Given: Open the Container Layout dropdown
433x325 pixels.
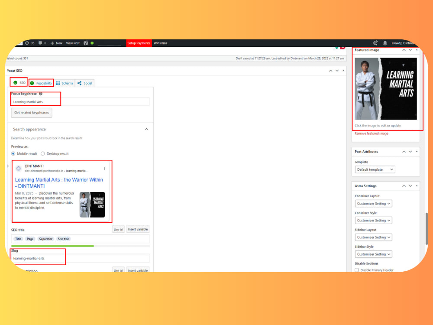Looking at the screenshot, I should 373,204.
